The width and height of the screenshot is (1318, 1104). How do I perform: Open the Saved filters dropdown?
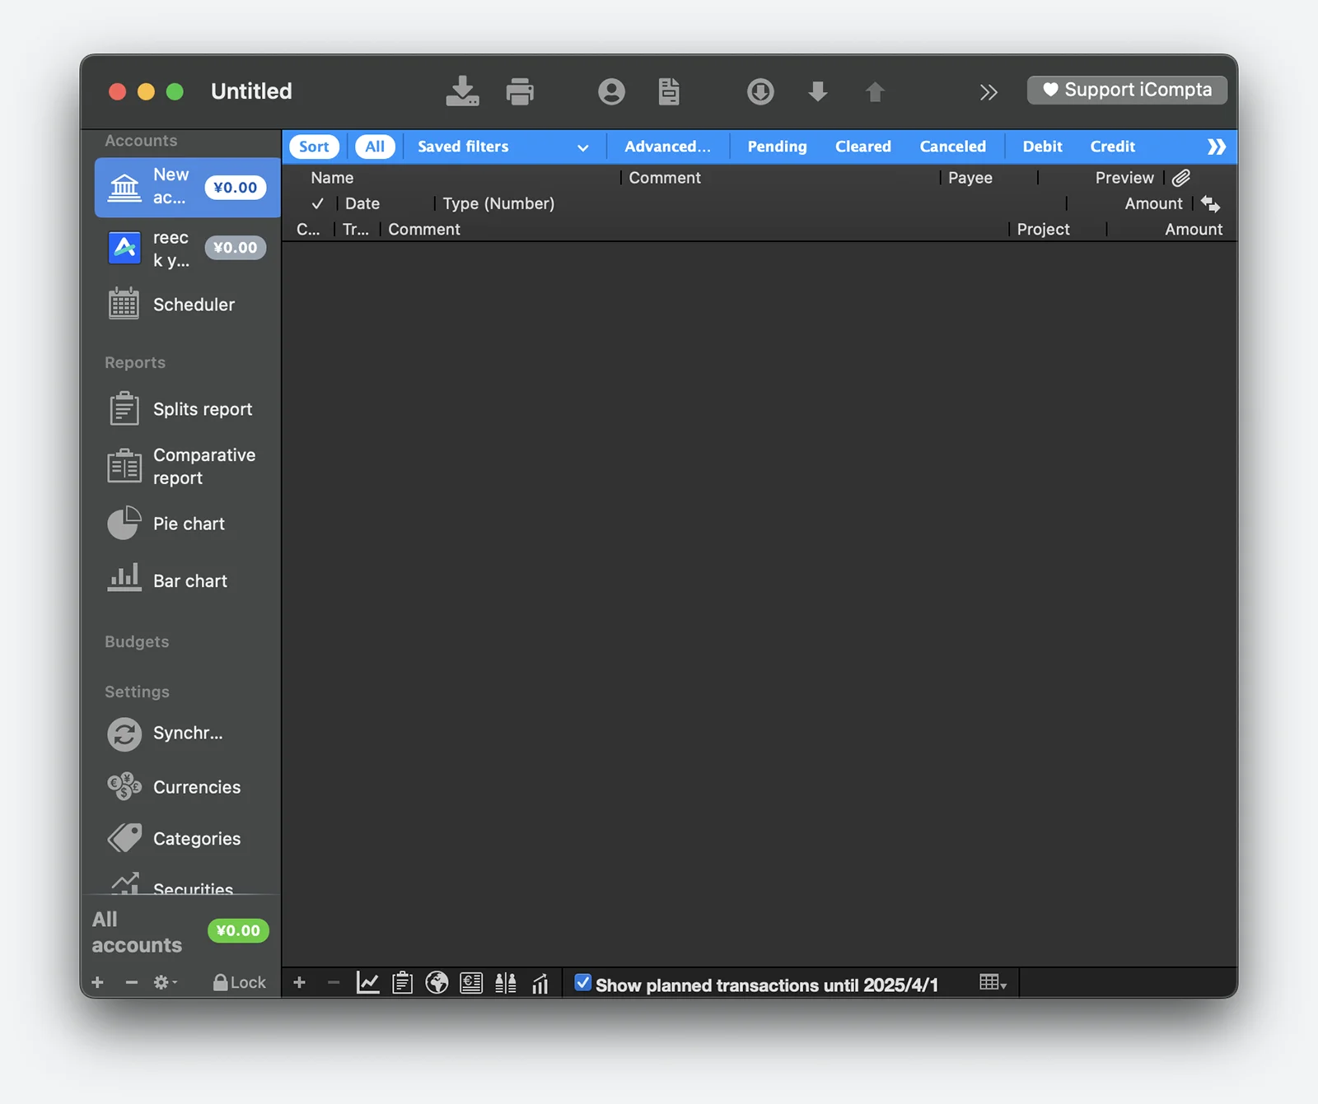502,147
